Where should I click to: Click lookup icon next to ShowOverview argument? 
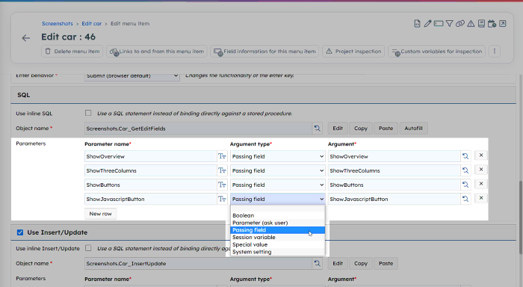pyautogui.click(x=465, y=156)
